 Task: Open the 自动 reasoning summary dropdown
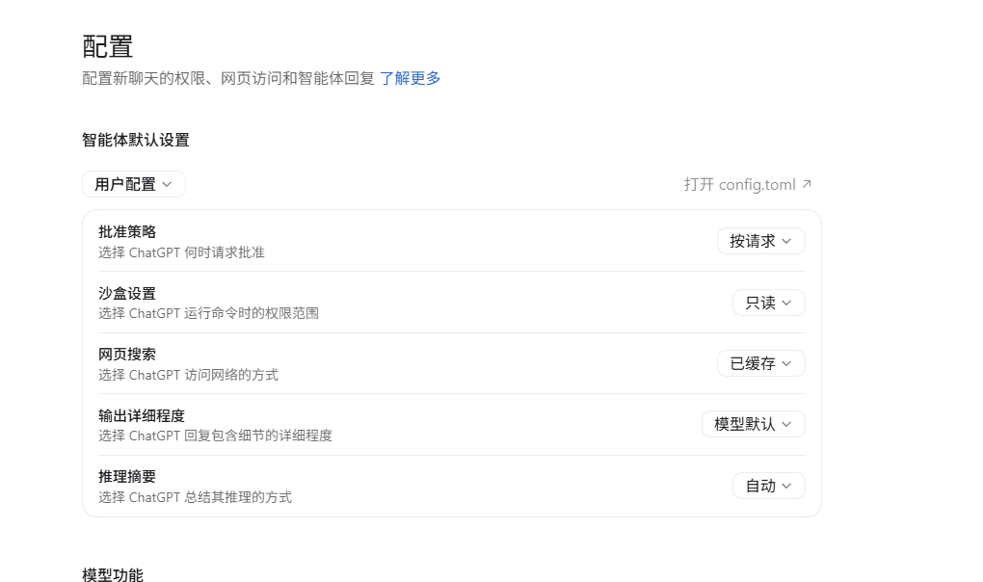tap(769, 486)
